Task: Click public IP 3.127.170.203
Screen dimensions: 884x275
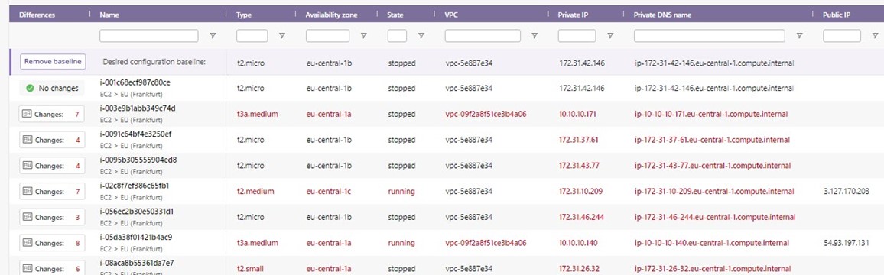Action: [x=846, y=192]
